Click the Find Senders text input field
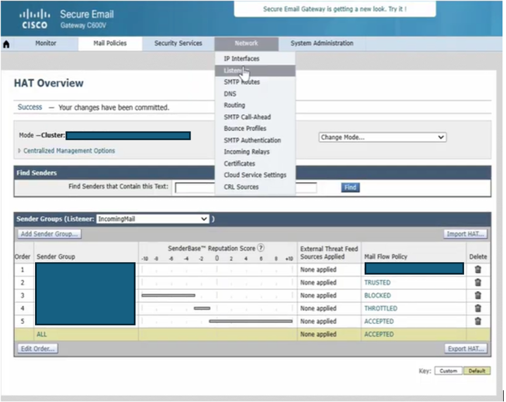The height and width of the screenshot is (402, 506). 195,188
